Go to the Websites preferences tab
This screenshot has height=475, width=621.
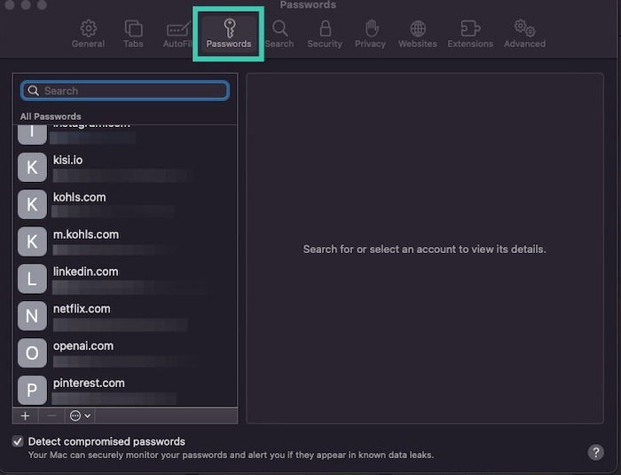[418, 34]
